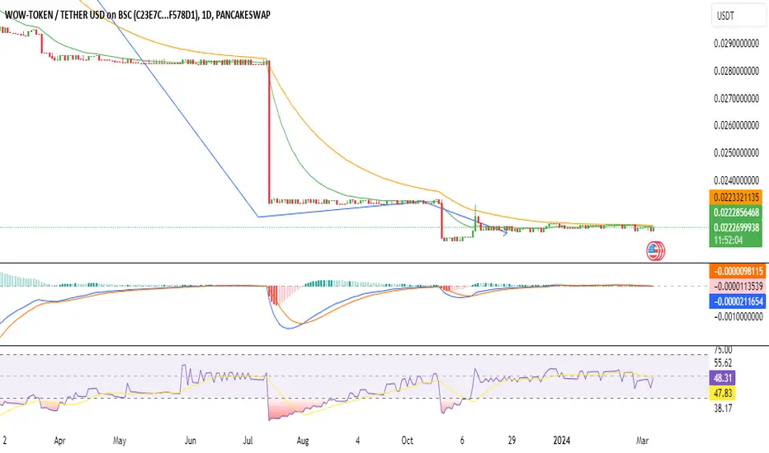Viewport: 769px width, 453px height.
Task: Click the 29 date label on time axis
Action: click(x=512, y=441)
